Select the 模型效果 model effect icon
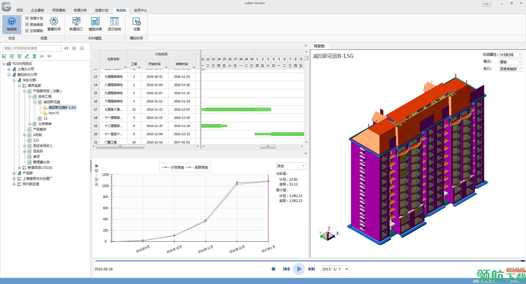The height and width of the screenshot is (284, 526). tap(95, 24)
